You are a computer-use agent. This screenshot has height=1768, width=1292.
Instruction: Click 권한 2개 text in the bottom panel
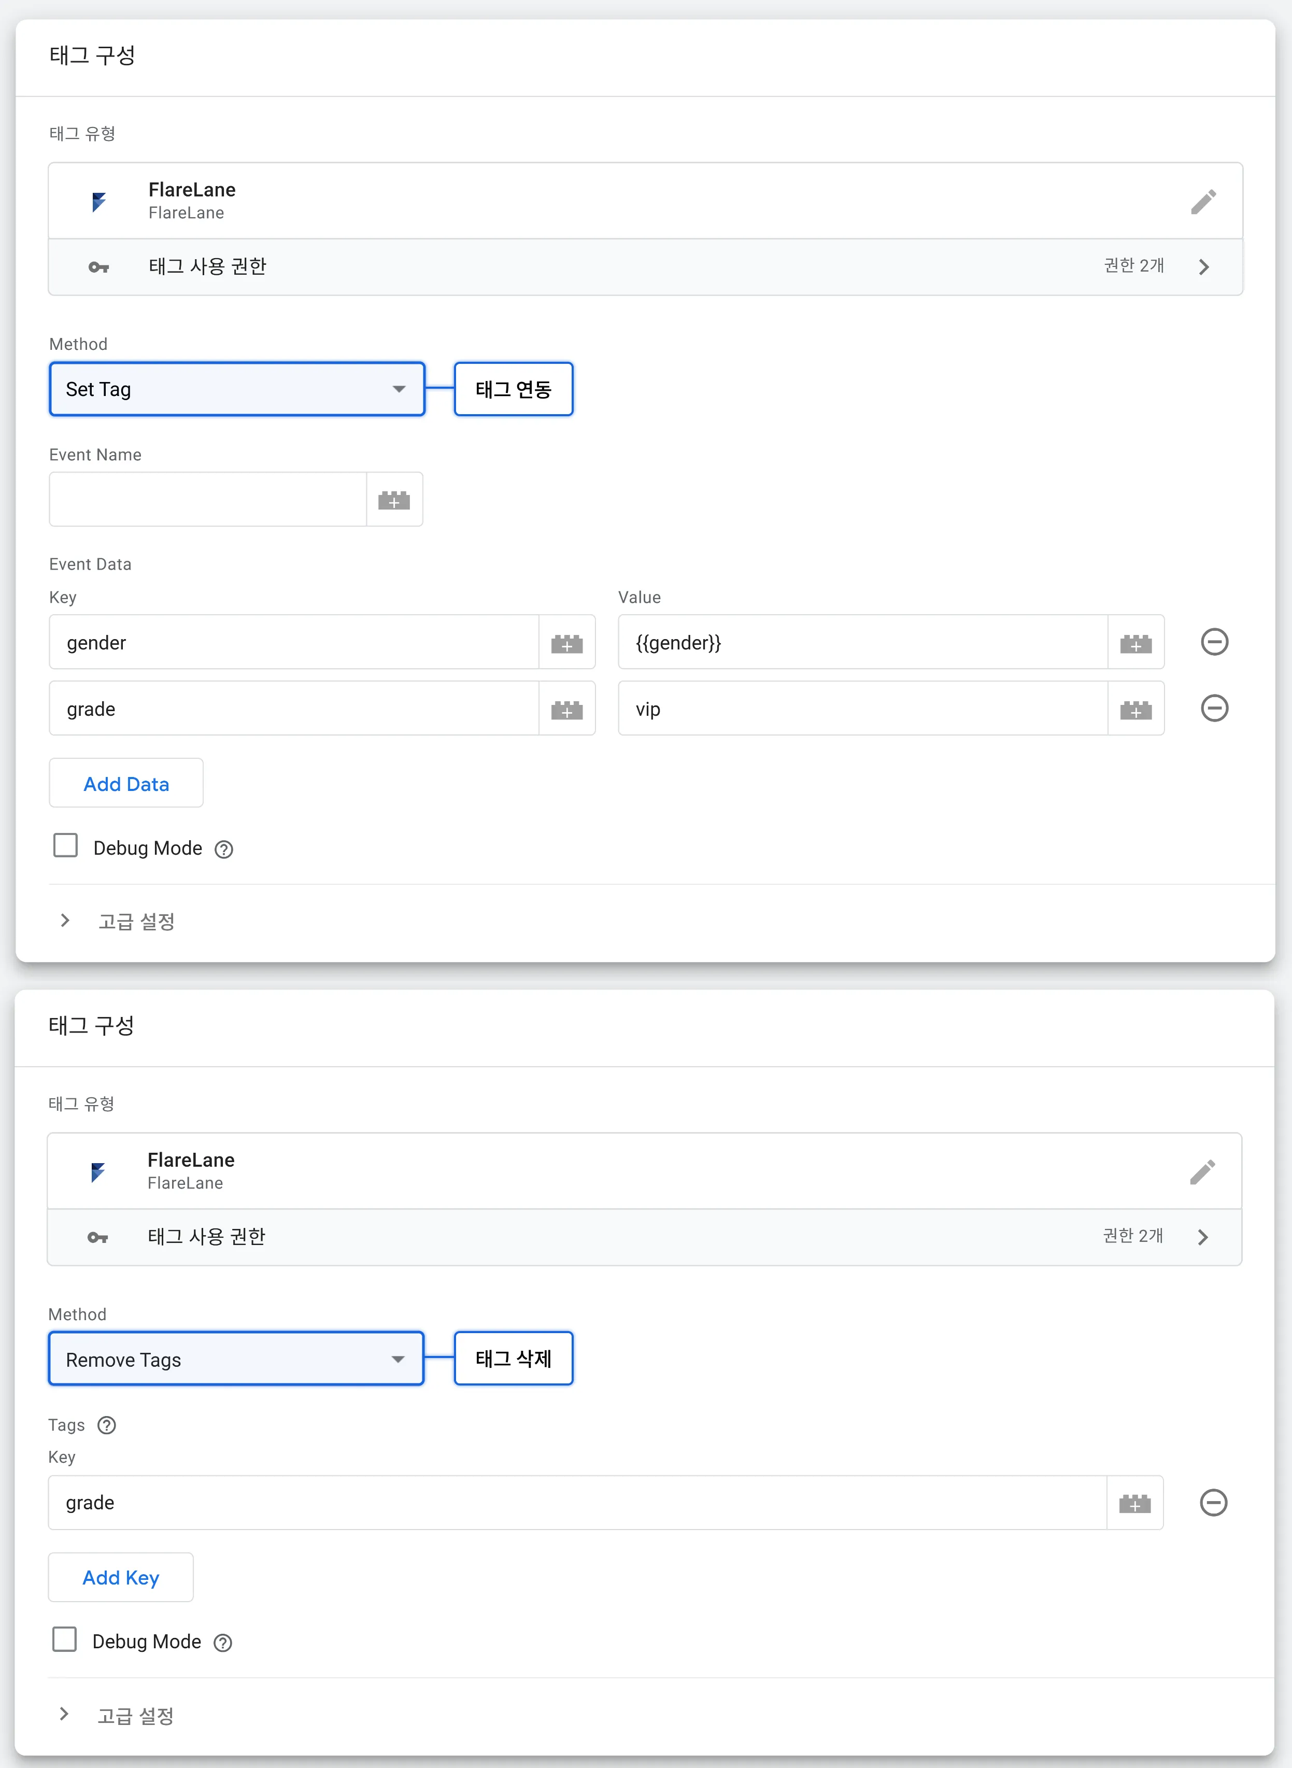1133,1236
